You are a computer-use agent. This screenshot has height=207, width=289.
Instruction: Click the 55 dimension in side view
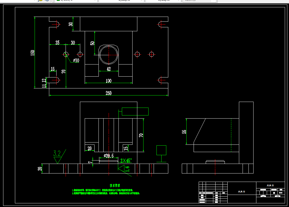[x=184, y=132]
